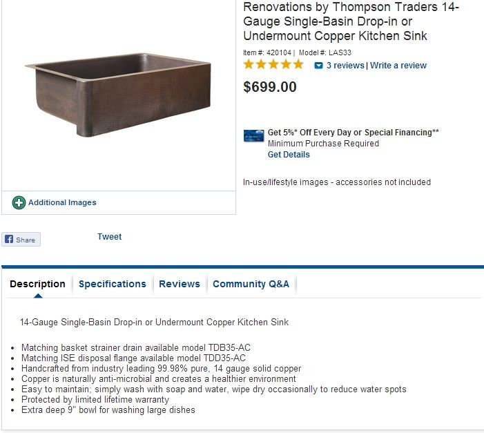Click the Facebook logo on Share button
This screenshot has height=433, width=484.
click(x=9, y=239)
